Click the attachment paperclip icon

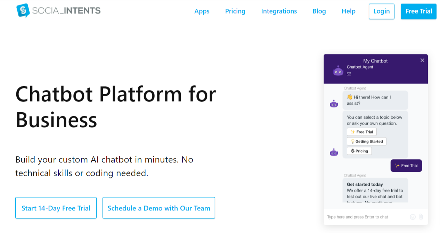[421, 217]
